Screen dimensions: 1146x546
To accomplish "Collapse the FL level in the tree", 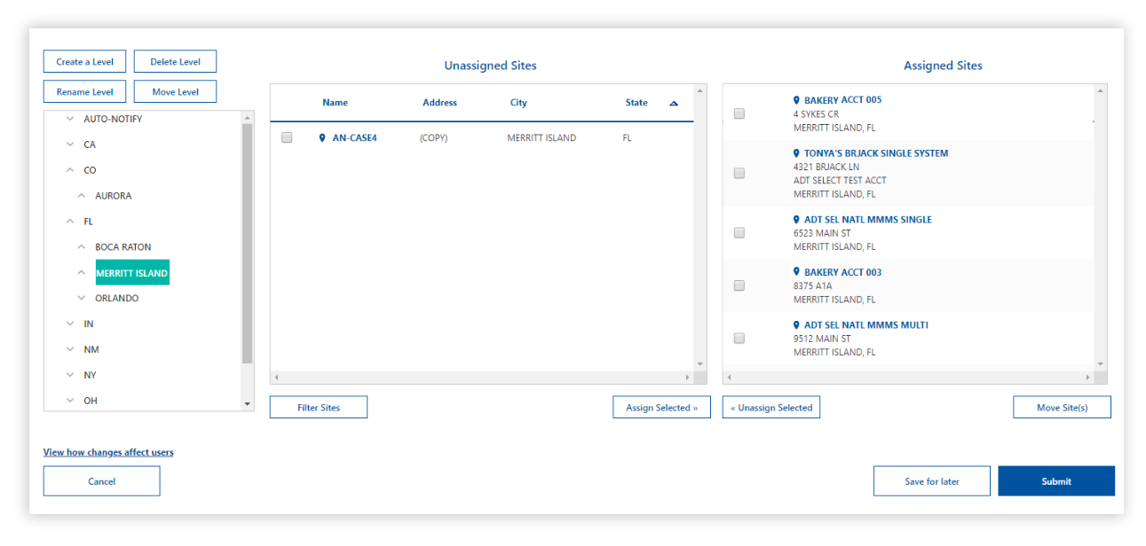I will coord(70,222).
